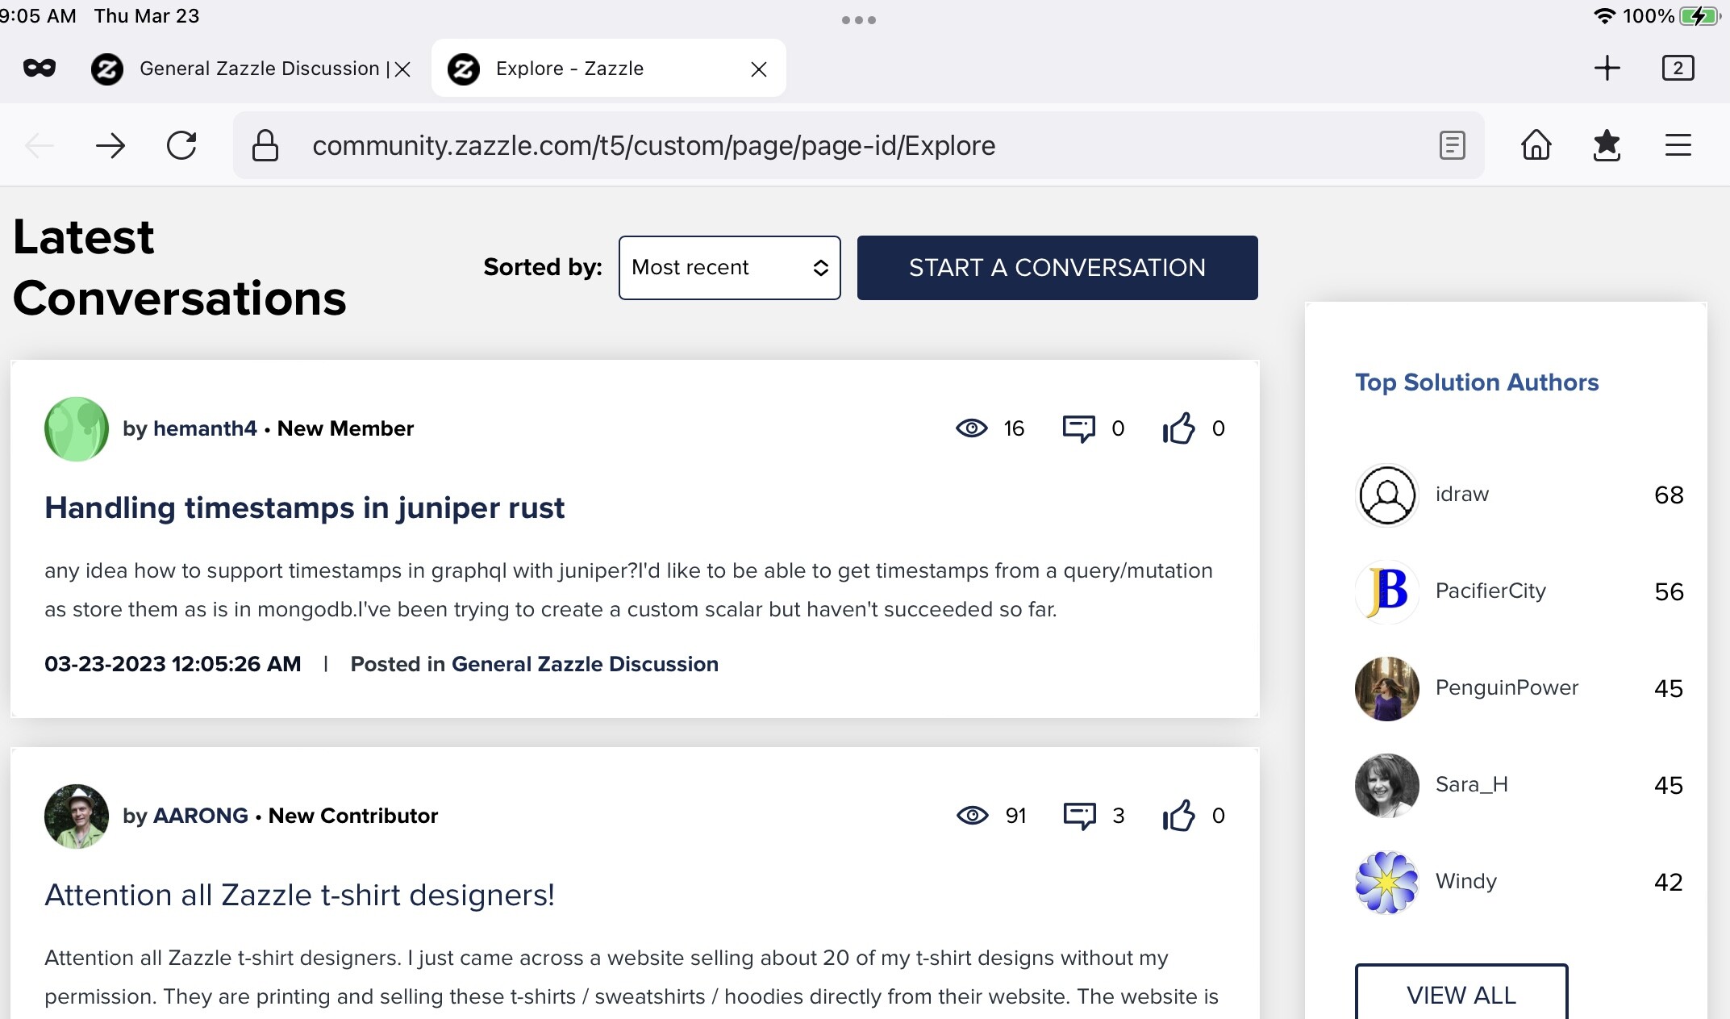The width and height of the screenshot is (1730, 1019).
Task: Open hemanth4's green avatar
Action: [x=77, y=429]
